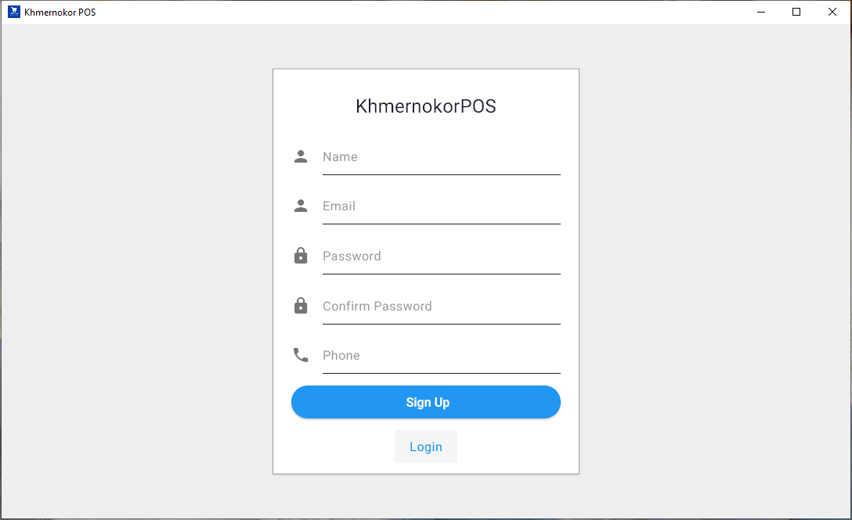
Task: Focus the Name input field
Action: [441, 157]
